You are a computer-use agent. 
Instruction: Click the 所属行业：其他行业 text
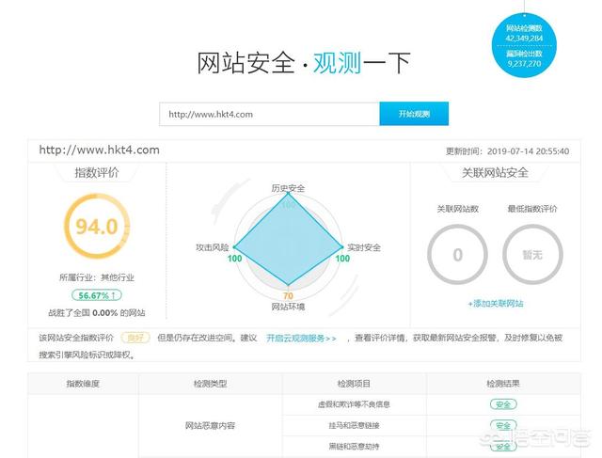pyautogui.click(x=97, y=277)
